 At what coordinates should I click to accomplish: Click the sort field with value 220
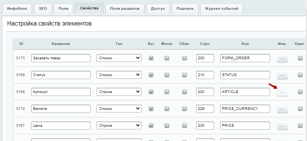coord(205,92)
